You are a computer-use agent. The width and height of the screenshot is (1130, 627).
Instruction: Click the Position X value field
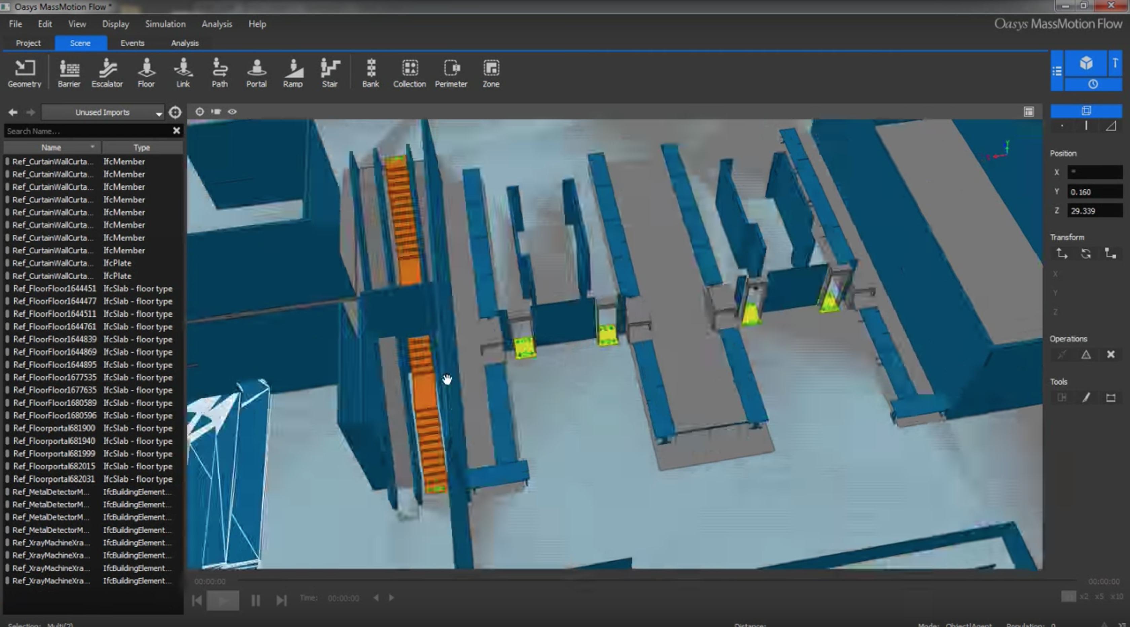pos(1094,172)
